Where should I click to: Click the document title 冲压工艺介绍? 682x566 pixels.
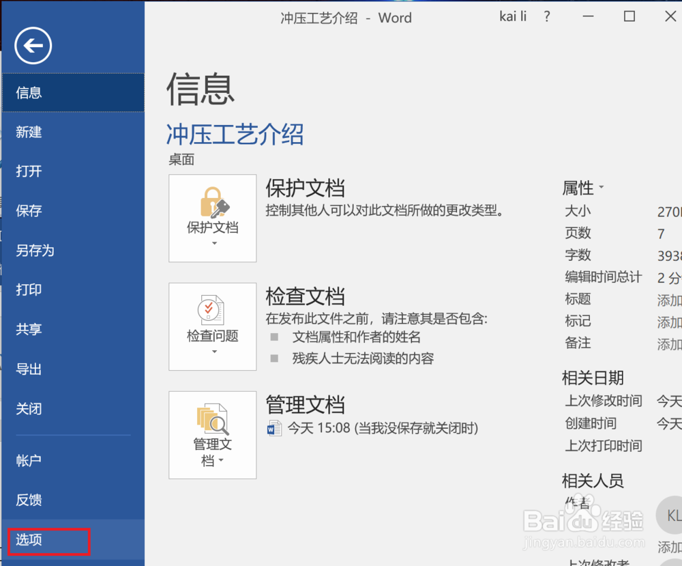point(235,134)
